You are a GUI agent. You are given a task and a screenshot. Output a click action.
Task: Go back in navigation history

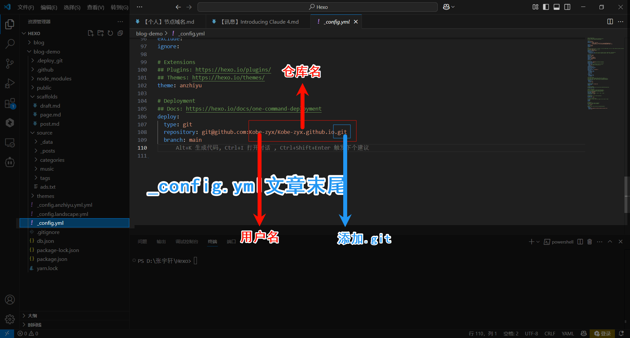[178, 7]
